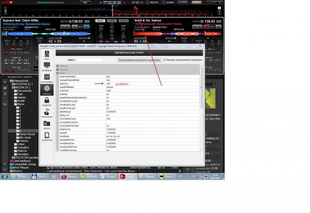Screen dimensions: 310x213
Task: Click the left deck blue waveform overview
Action: pyautogui.click(x=46, y=34)
